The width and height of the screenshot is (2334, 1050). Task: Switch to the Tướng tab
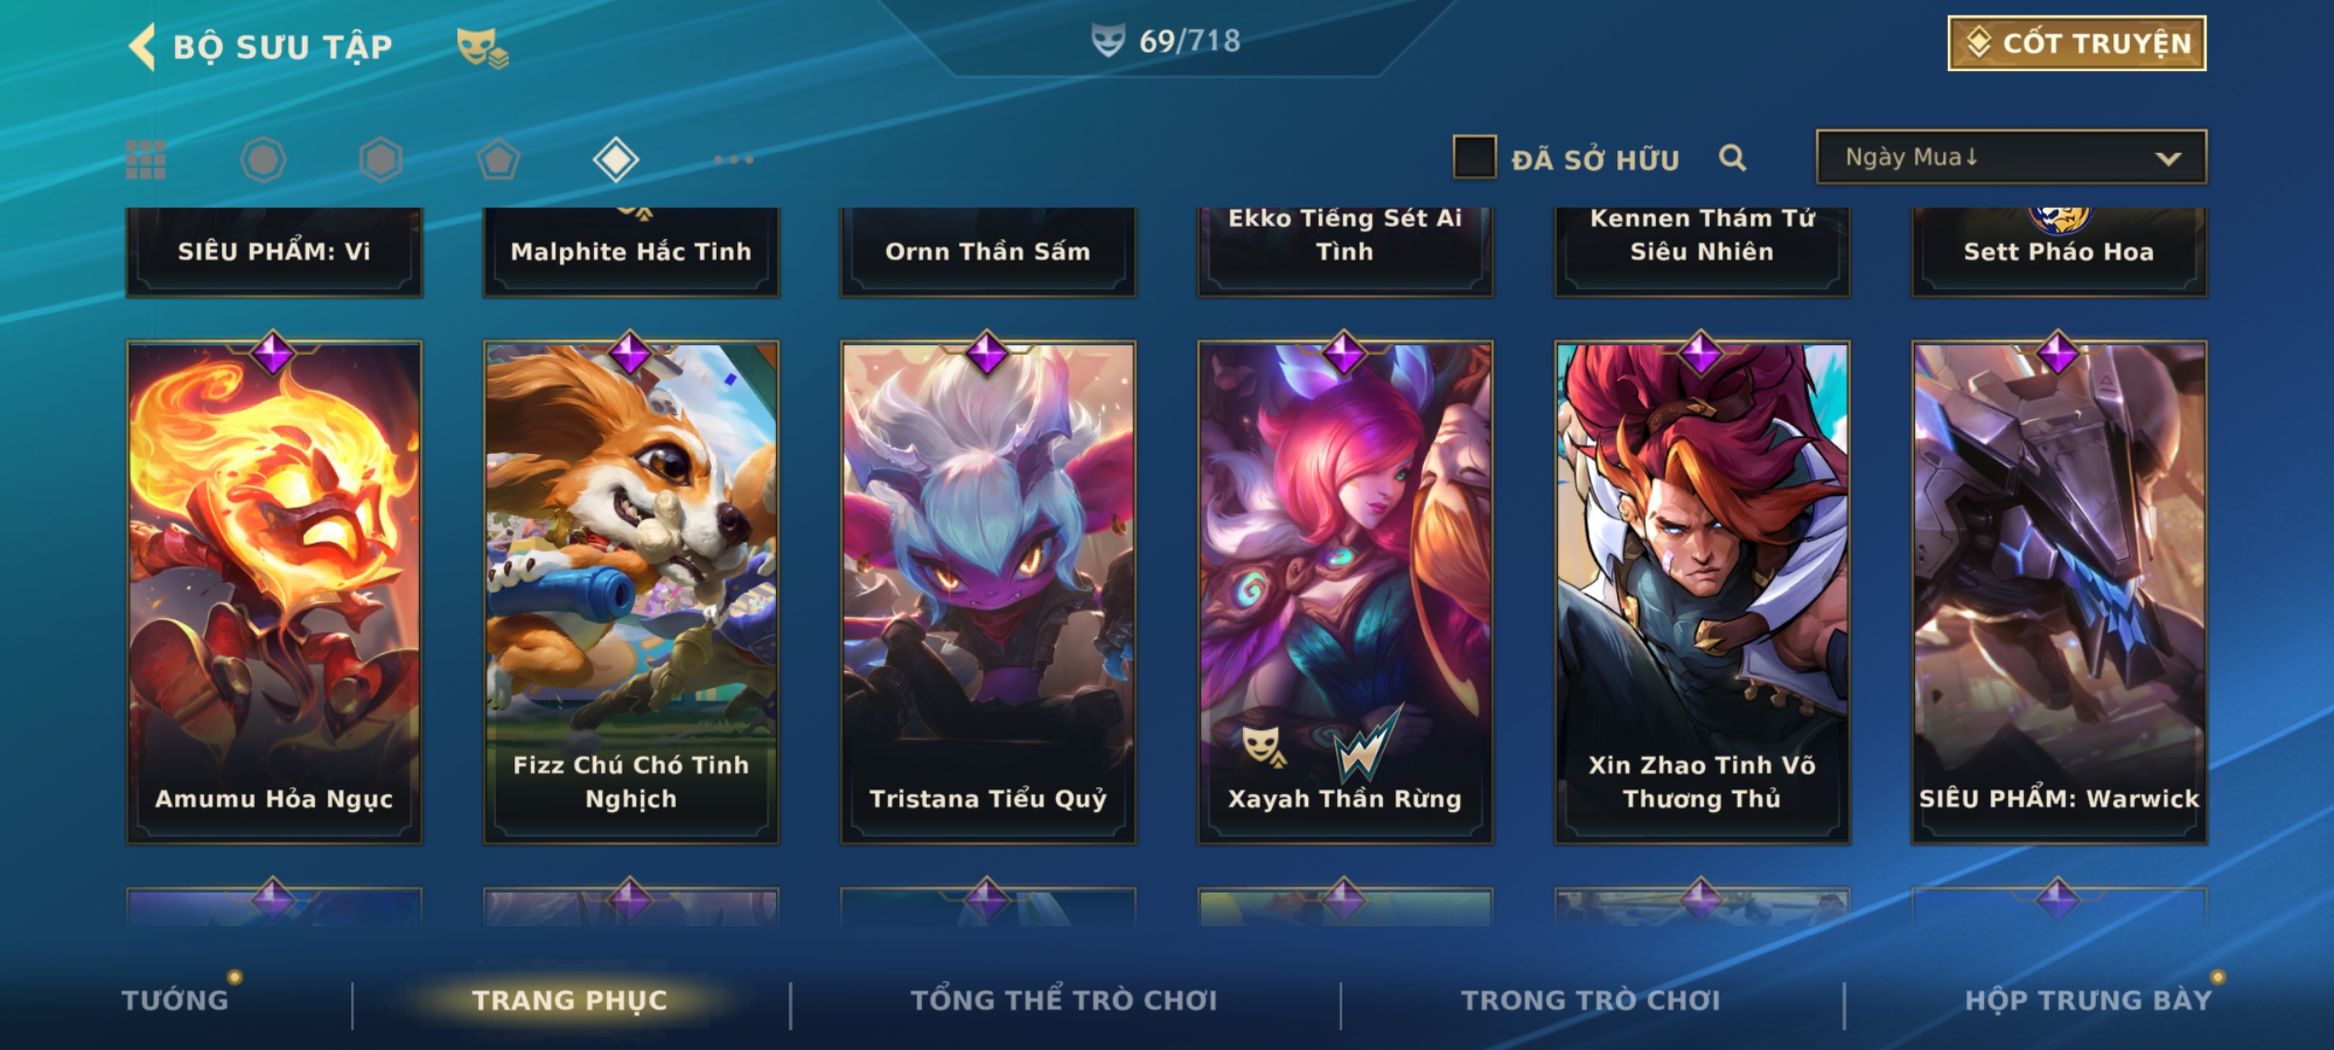[175, 999]
